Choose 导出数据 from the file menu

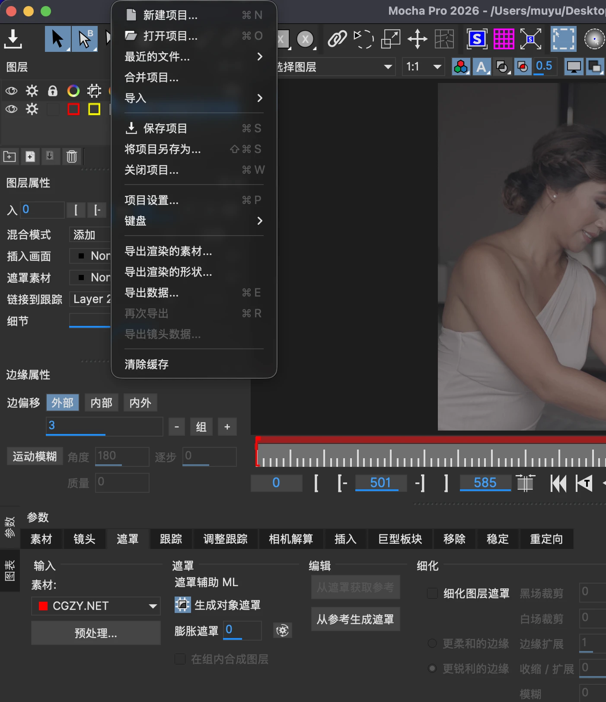(x=151, y=293)
